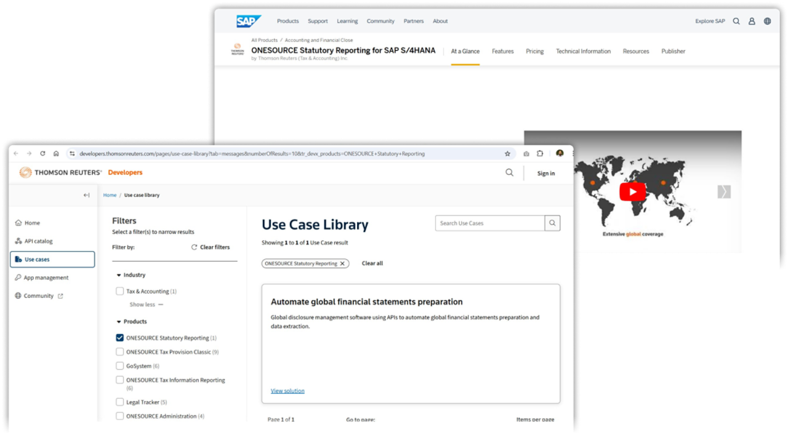
Task: Collapse the Industry filter section
Action: tap(119, 275)
